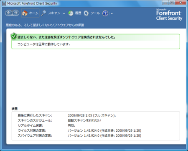Screen dimensions: 188x151
Task: Select the 自動スキャンを行わない value
Action: 84,120
